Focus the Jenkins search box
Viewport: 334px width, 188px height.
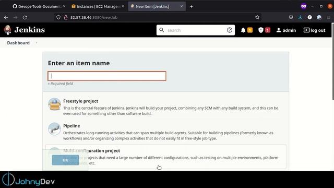[x=196, y=30]
